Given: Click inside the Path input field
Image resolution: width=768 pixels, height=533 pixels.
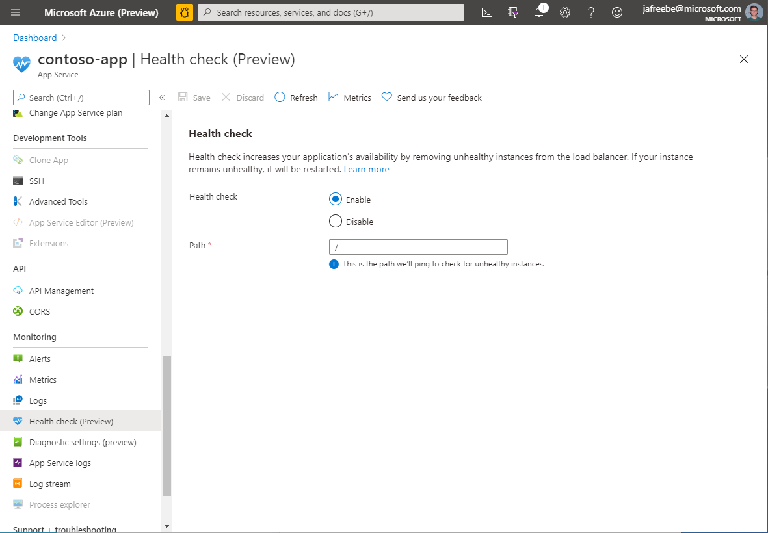Looking at the screenshot, I should click(417, 247).
